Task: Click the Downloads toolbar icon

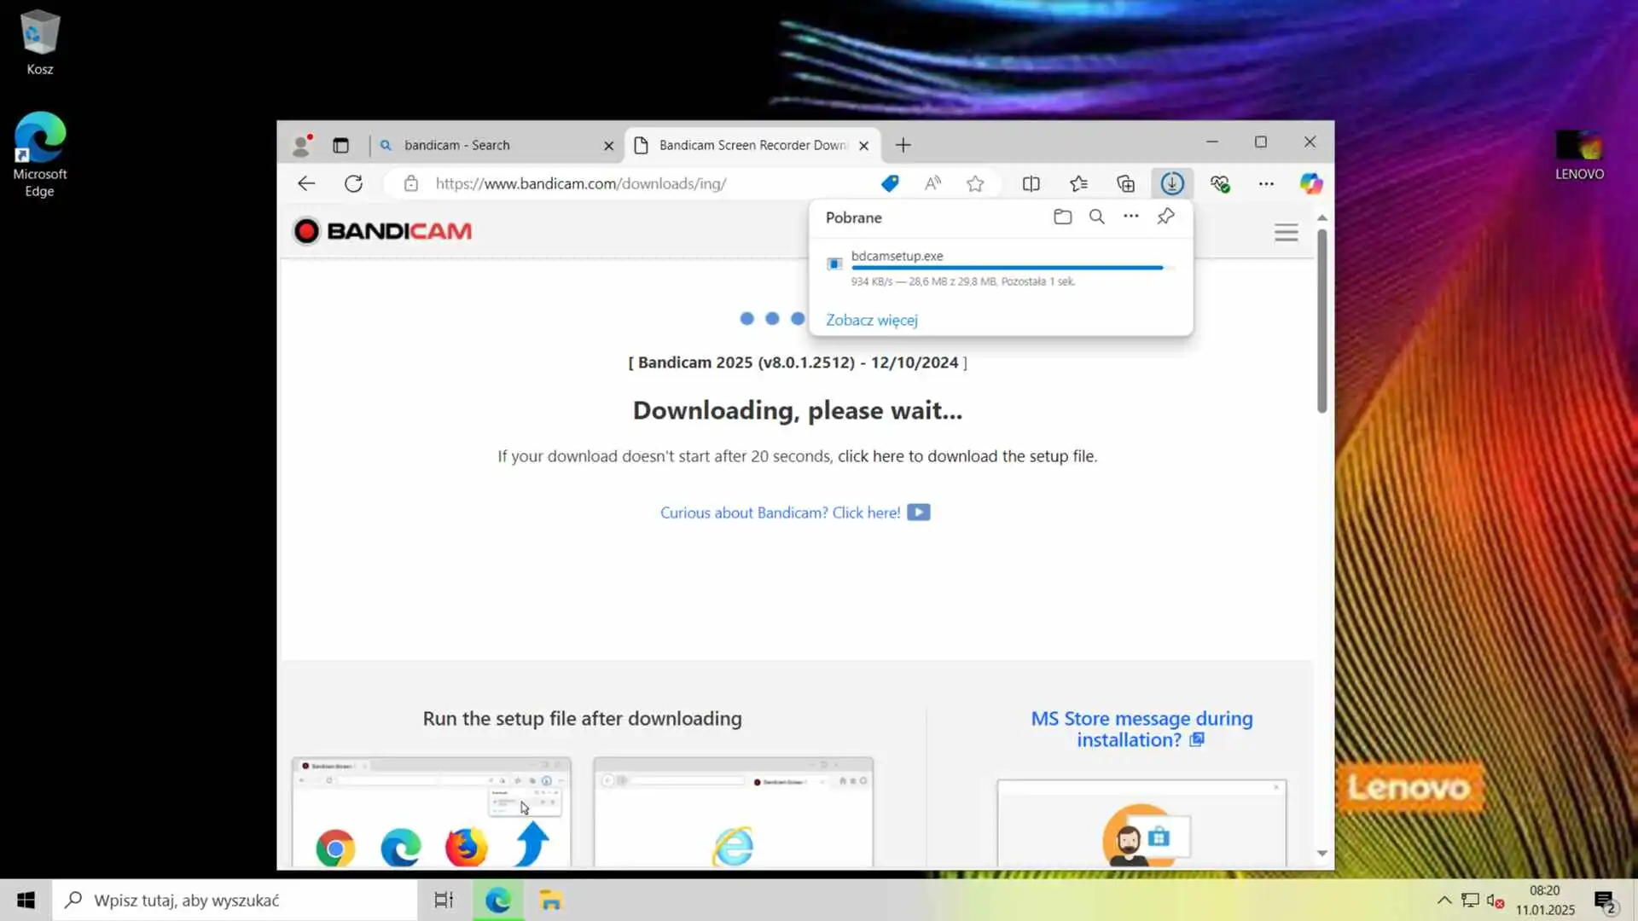Action: click(1172, 183)
